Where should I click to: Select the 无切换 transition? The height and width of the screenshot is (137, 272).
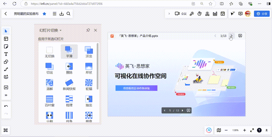pyautogui.click(x=50, y=52)
